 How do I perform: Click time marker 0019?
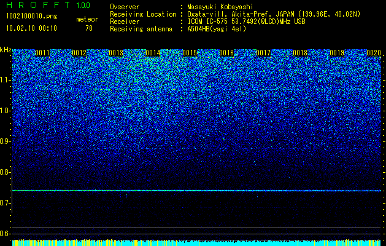[337, 53]
